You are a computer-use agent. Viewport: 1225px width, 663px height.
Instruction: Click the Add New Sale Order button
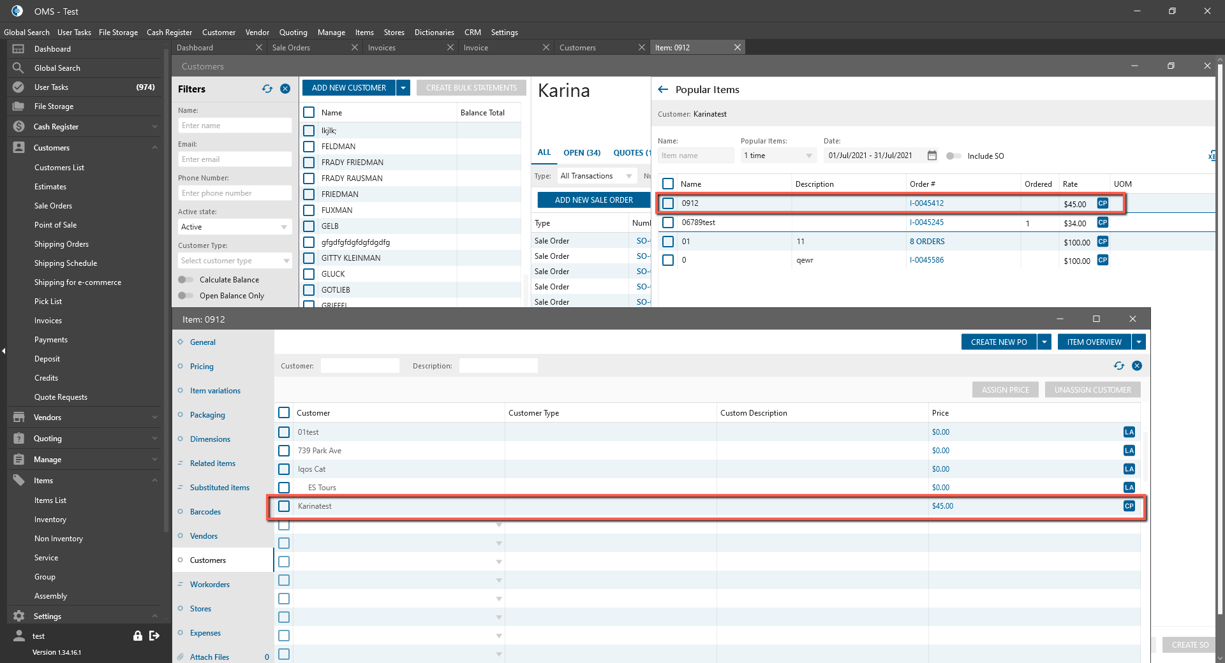point(593,200)
